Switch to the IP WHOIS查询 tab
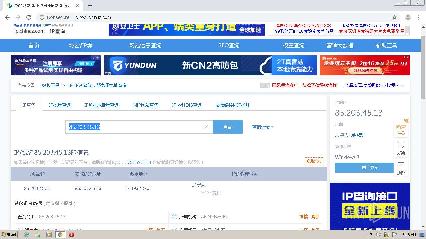This screenshot has height=239, width=426. (187, 105)
